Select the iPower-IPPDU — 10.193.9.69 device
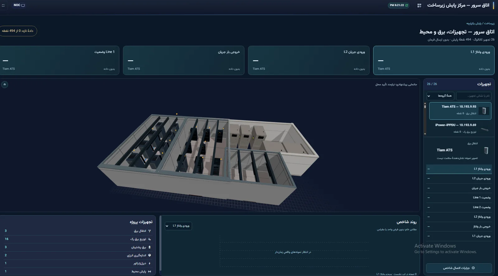 460,128
